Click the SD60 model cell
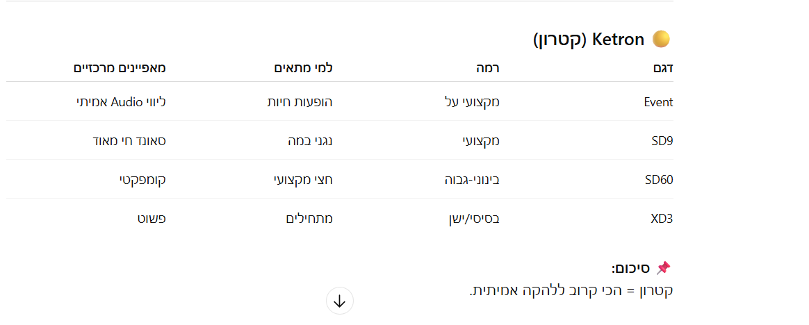 (659, 180)
